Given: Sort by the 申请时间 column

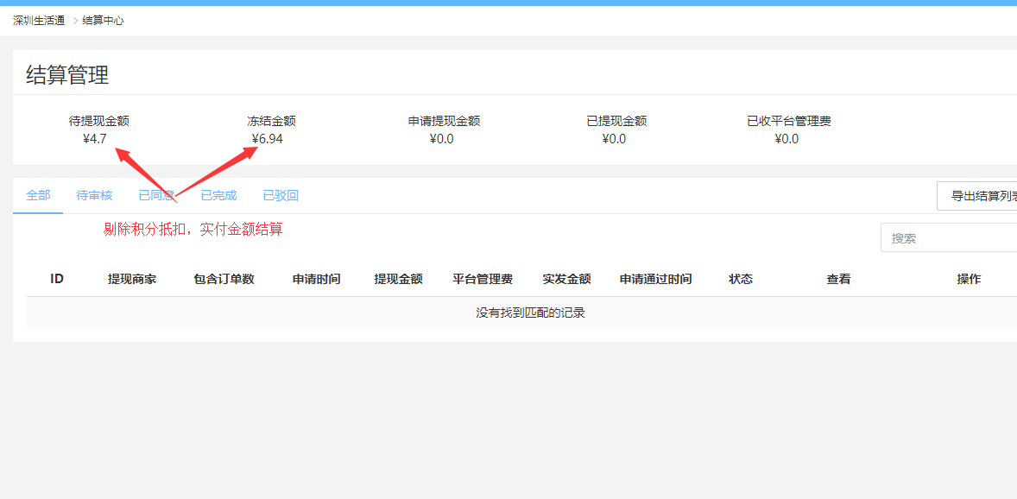Looking at the screenshot, I should pos(317,278).
